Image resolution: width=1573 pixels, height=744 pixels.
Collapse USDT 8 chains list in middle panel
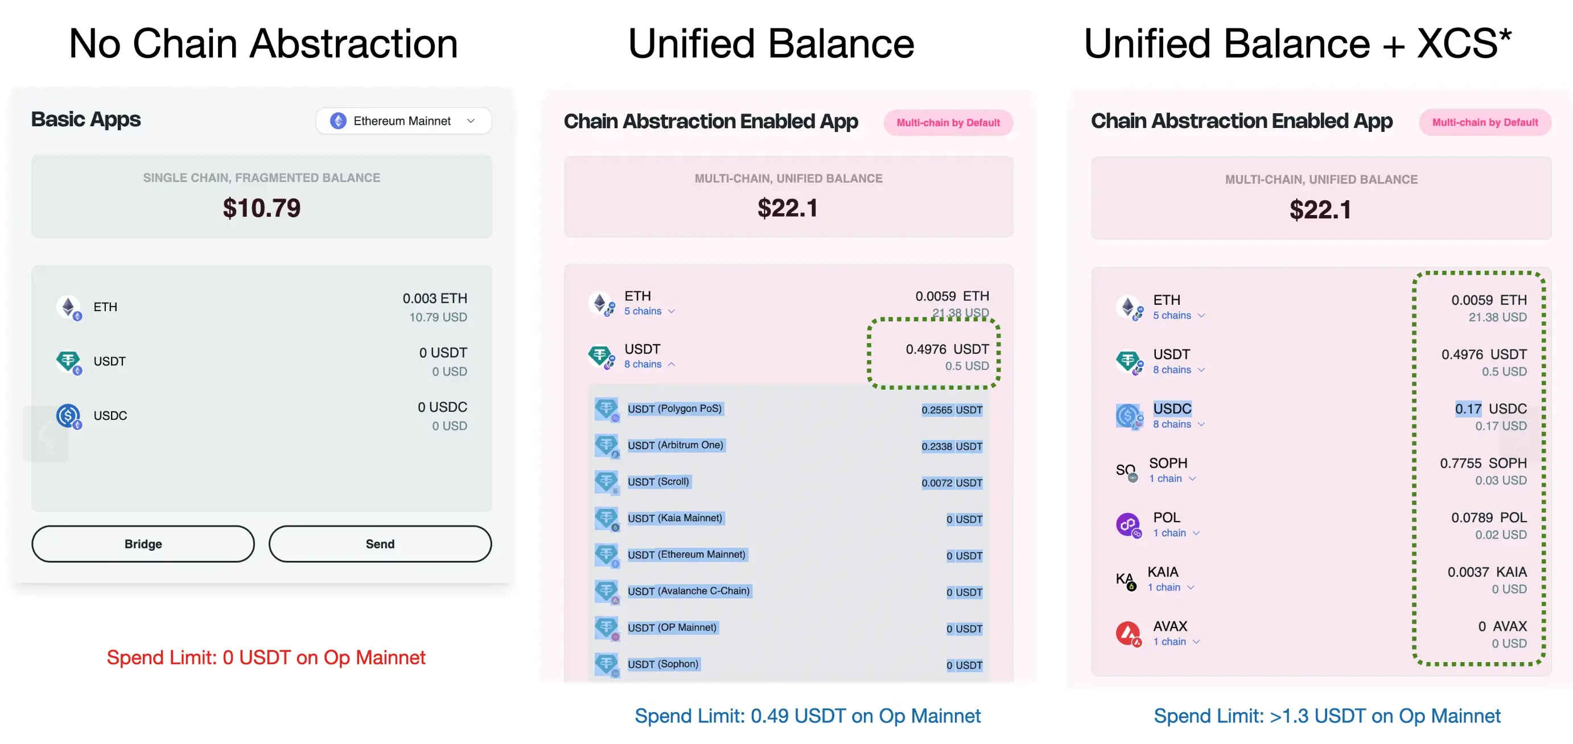tap(649, 365)
